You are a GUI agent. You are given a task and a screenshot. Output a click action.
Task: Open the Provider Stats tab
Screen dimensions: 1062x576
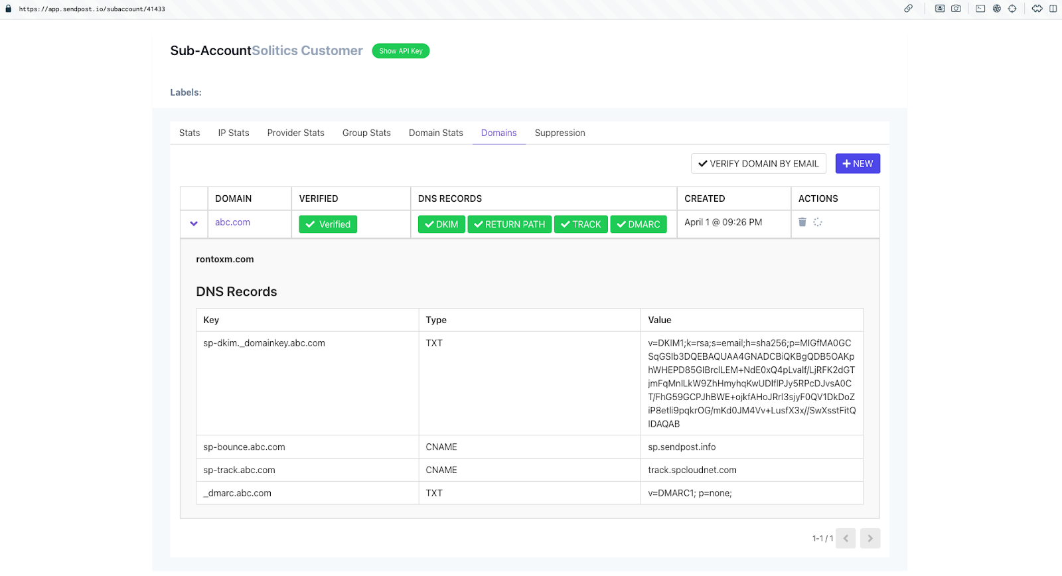[x=296, y=133]
